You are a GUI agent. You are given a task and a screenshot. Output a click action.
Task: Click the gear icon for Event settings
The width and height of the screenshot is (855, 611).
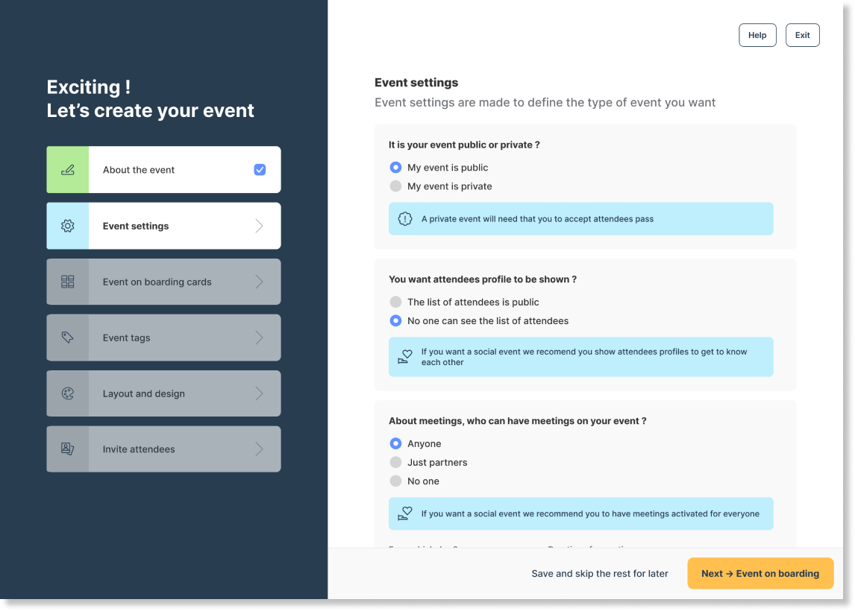click(x=68, y=226)
